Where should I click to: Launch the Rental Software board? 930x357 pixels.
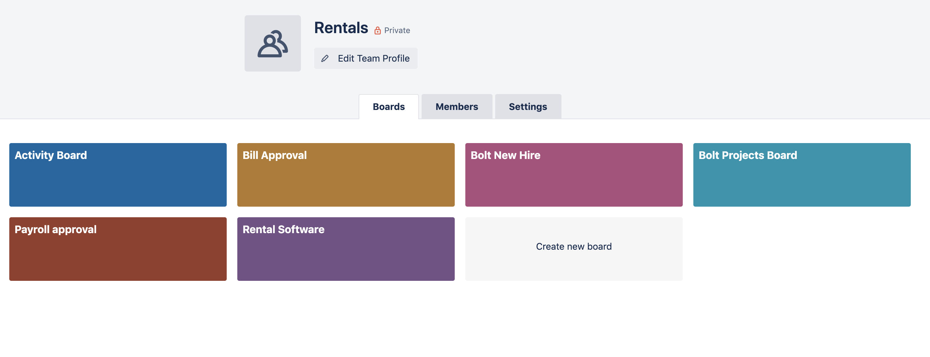tap(345, 249)
